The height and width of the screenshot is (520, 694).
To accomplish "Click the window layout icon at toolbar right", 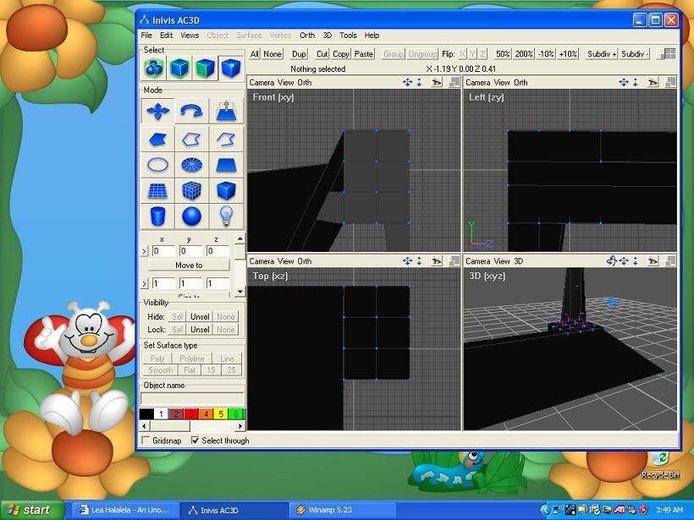I will tap(666, 54).
